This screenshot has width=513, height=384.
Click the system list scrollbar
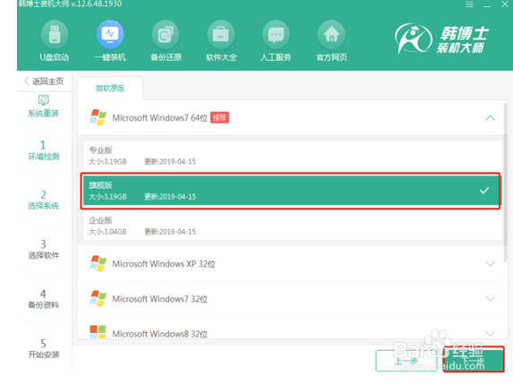coord(506,183)
